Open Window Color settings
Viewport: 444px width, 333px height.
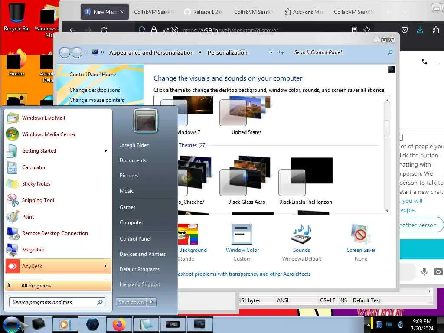click(x=242, y=242)
